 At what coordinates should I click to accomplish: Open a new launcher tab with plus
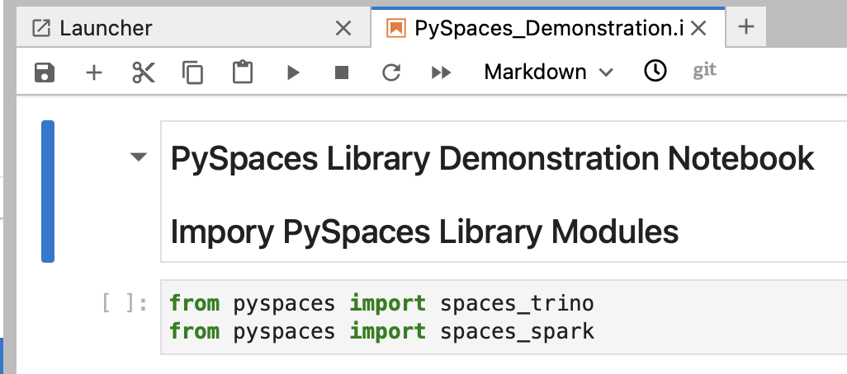click(746, 27)
